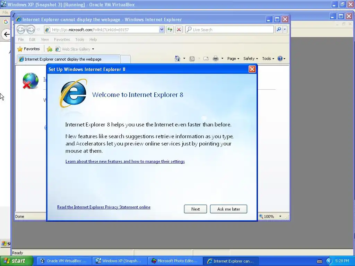This screenshot has width=355, height=266.
Task: Click the Help question mark icon
Action: [x=280, y=59]
